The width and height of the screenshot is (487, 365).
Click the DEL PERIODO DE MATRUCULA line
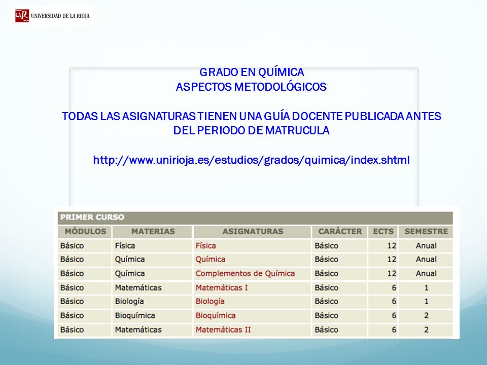click(x=251, y=131)
